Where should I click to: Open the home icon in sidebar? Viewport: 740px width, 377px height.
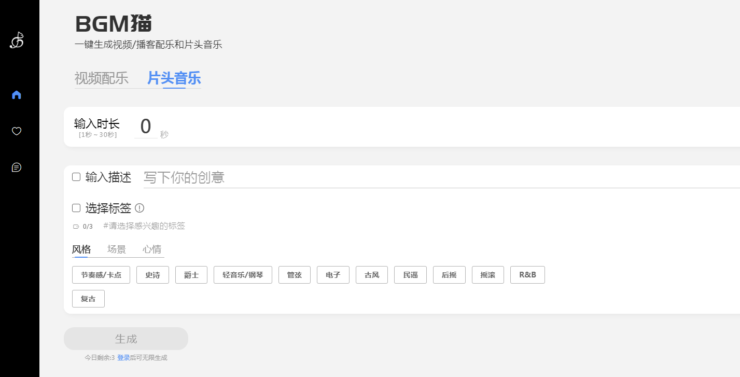[17, 95]
